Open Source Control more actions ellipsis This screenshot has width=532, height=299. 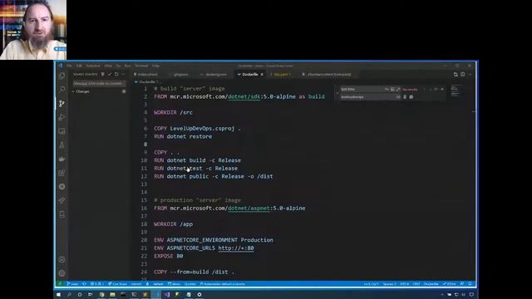123,74
